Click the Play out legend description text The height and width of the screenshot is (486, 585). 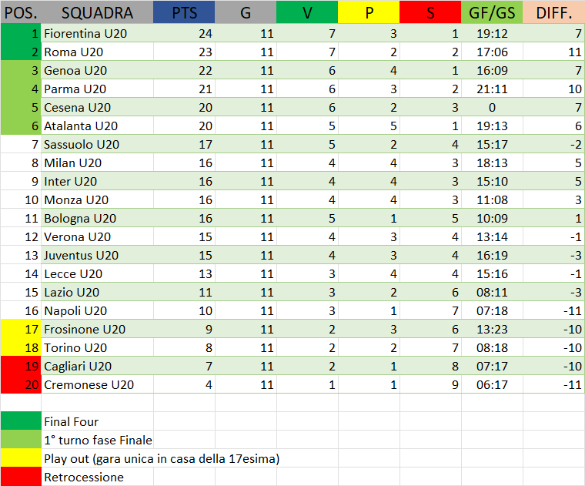161,459
